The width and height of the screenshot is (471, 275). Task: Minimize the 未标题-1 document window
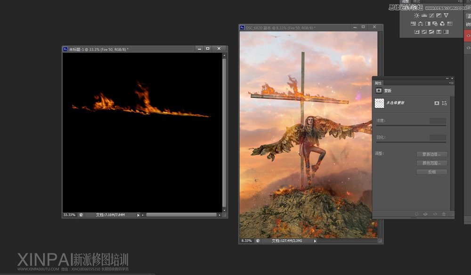tap(199, 49)
